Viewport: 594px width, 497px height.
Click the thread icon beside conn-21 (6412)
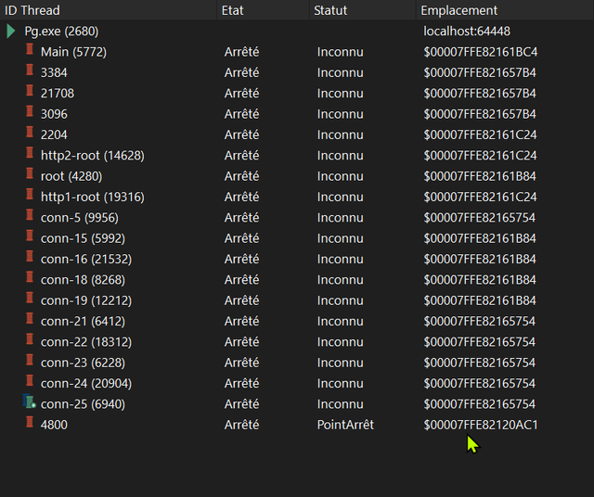tap(30, 319)
